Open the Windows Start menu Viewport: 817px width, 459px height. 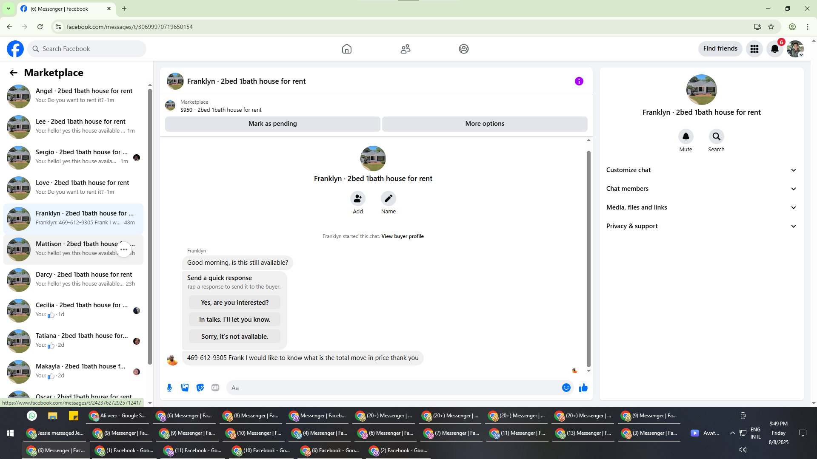(10, 433)
